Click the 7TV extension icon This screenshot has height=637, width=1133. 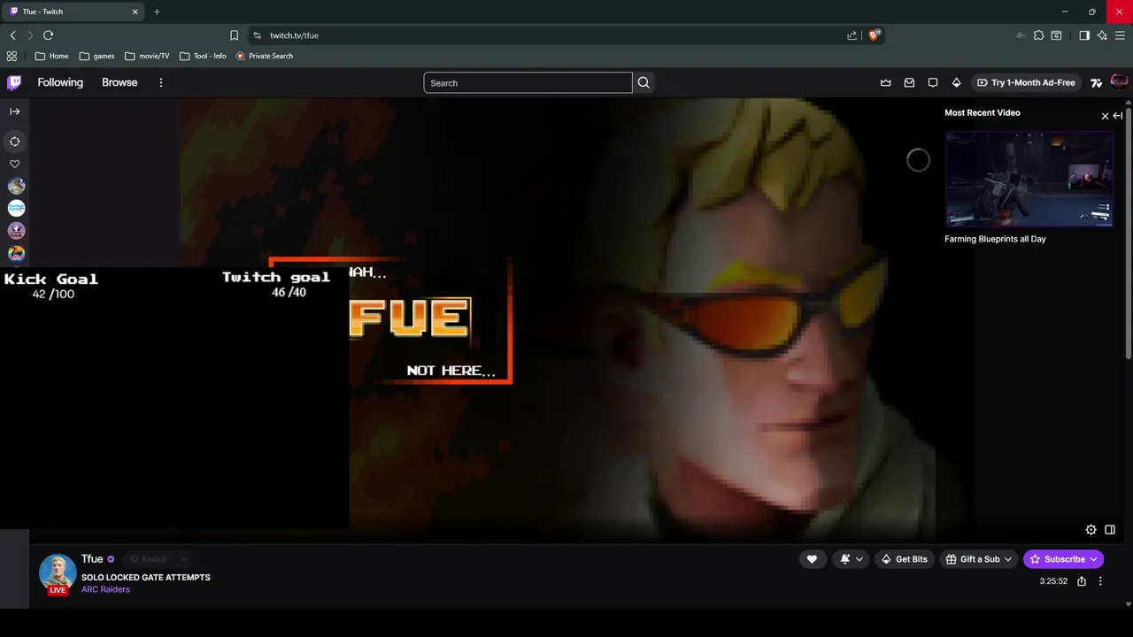point(1097,82)
